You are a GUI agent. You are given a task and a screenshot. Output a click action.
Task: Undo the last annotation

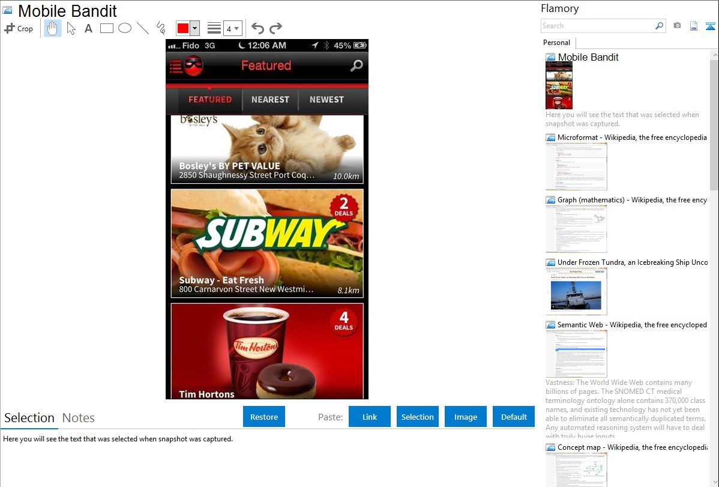[257, 28]
